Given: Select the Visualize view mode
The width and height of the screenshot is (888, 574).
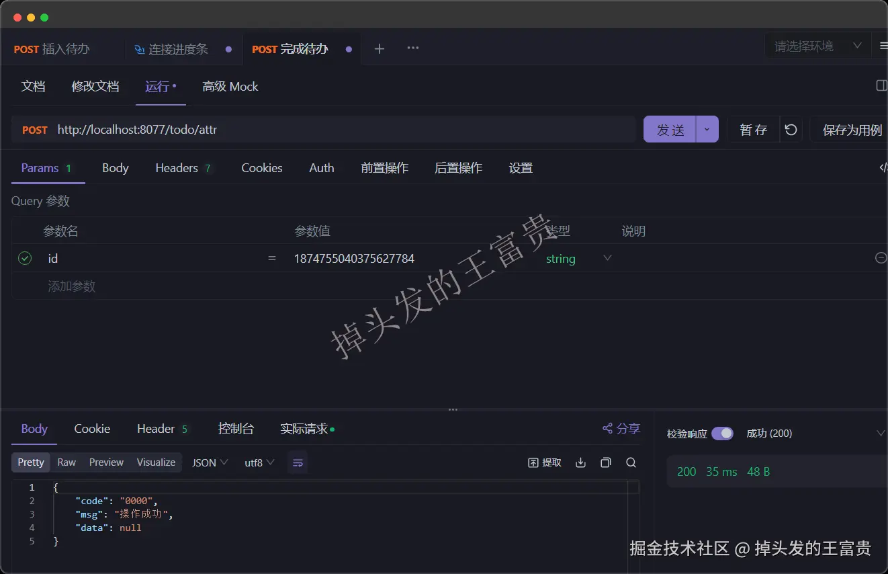Looking at the screenshot, I should tap(156, 462).
